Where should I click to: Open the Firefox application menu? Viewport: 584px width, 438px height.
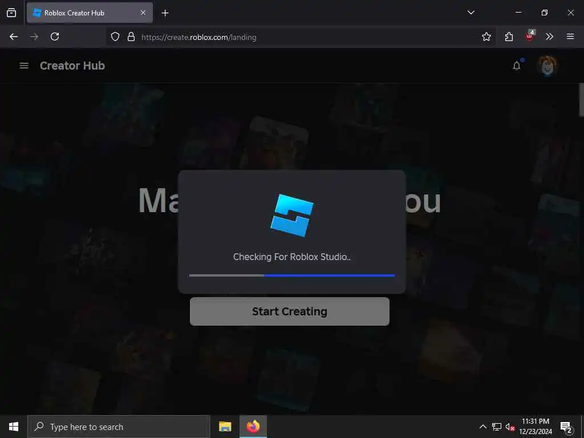[x=570, y=36]
